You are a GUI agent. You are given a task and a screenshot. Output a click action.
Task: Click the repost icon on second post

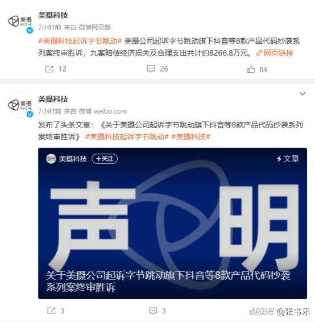pos(51,311)
